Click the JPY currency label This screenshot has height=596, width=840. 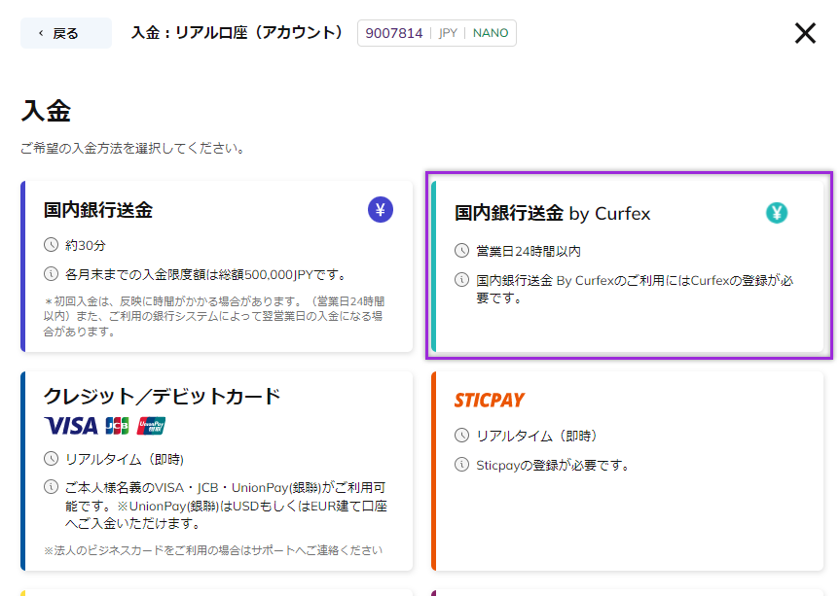click(448, 33)
